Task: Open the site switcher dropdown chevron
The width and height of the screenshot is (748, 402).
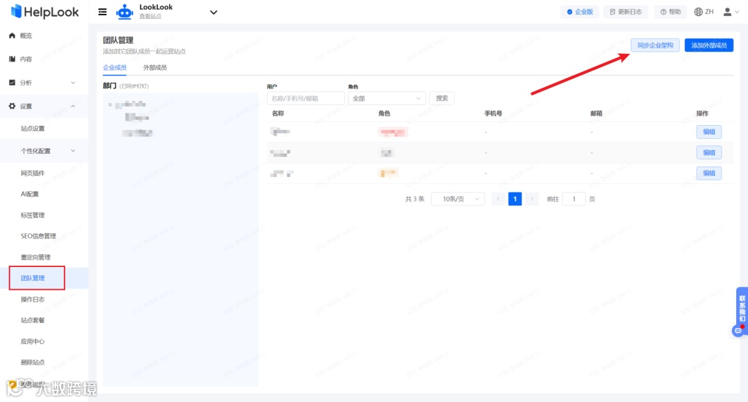Action: (x=213, y=12)
